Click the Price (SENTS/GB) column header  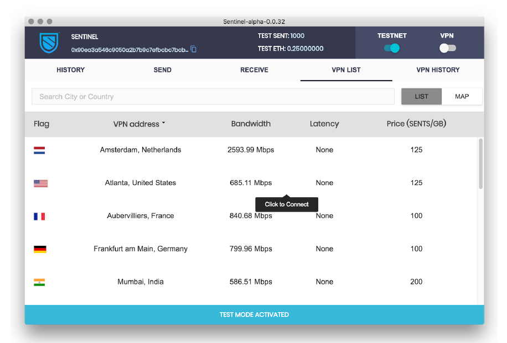pos(416,124)
